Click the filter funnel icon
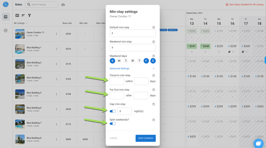The height and width of the screenshot is (148, 266). pyautogui.click(x=29, y=15)
